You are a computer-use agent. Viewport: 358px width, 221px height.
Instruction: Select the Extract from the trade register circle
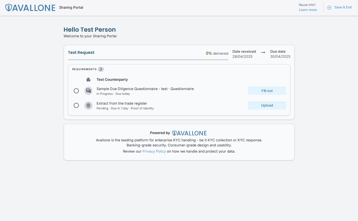tap(76, 105)
